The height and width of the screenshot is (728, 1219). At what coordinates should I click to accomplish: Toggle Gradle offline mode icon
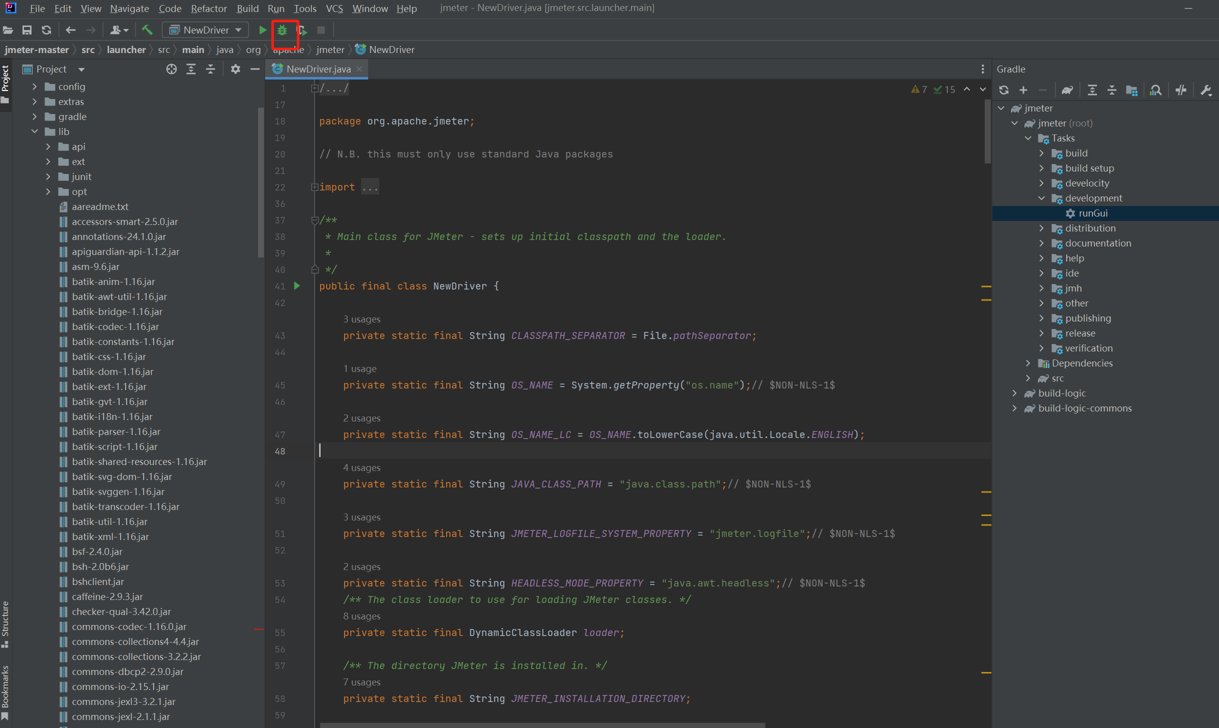1181,90
